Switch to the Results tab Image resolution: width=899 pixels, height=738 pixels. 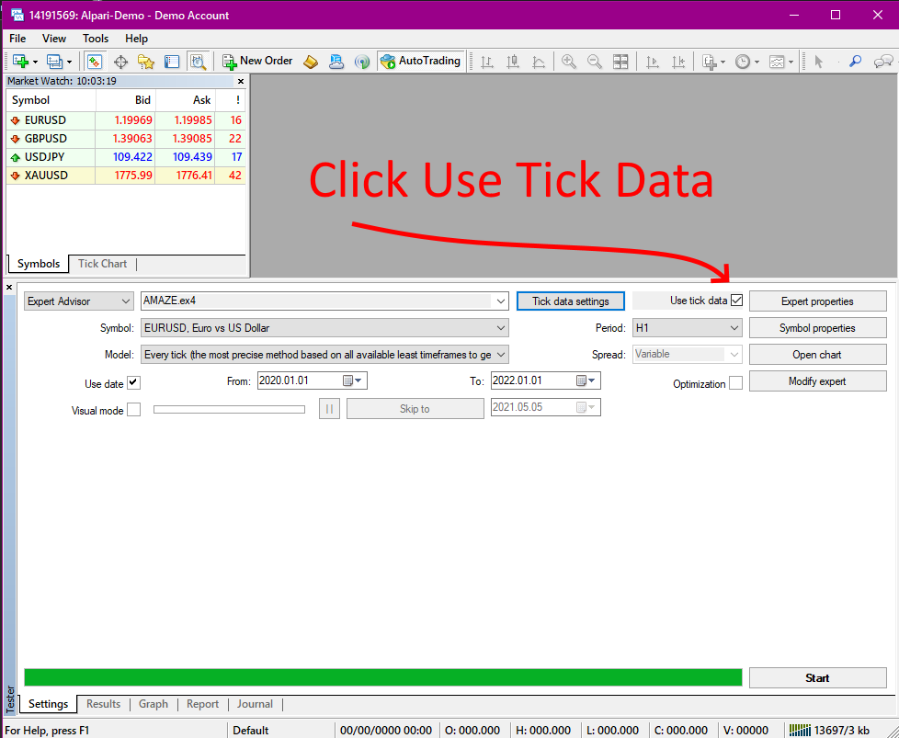tap(103, 704)
